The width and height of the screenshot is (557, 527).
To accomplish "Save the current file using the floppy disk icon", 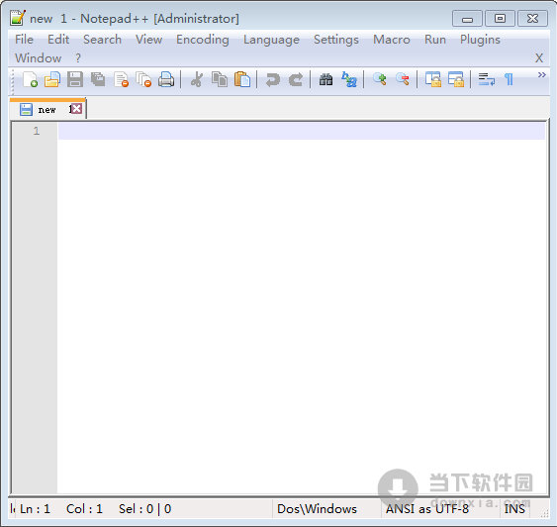I will tap(75, 79).
